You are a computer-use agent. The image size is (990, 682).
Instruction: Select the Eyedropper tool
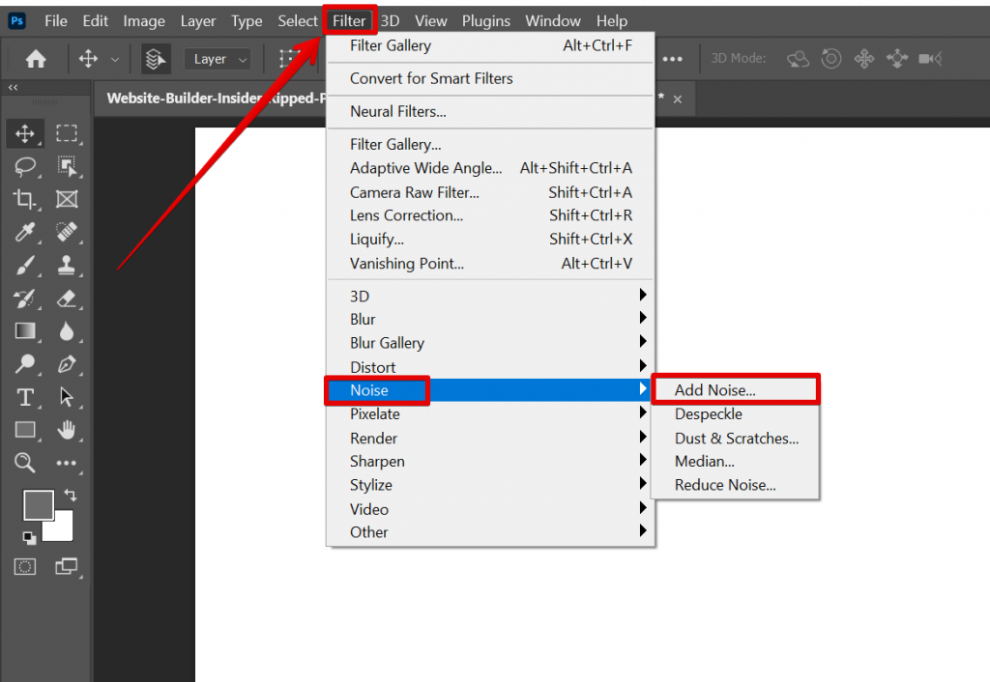coord(24,232)
